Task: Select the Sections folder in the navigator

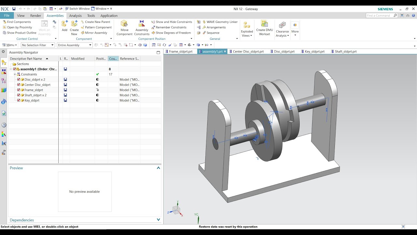Action: pos(23,64)
